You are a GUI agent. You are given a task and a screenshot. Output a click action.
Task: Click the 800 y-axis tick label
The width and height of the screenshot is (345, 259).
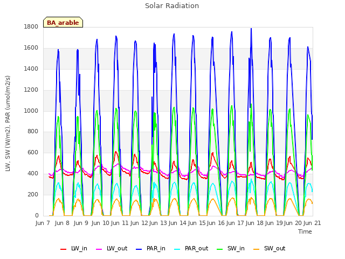(33, 132)
